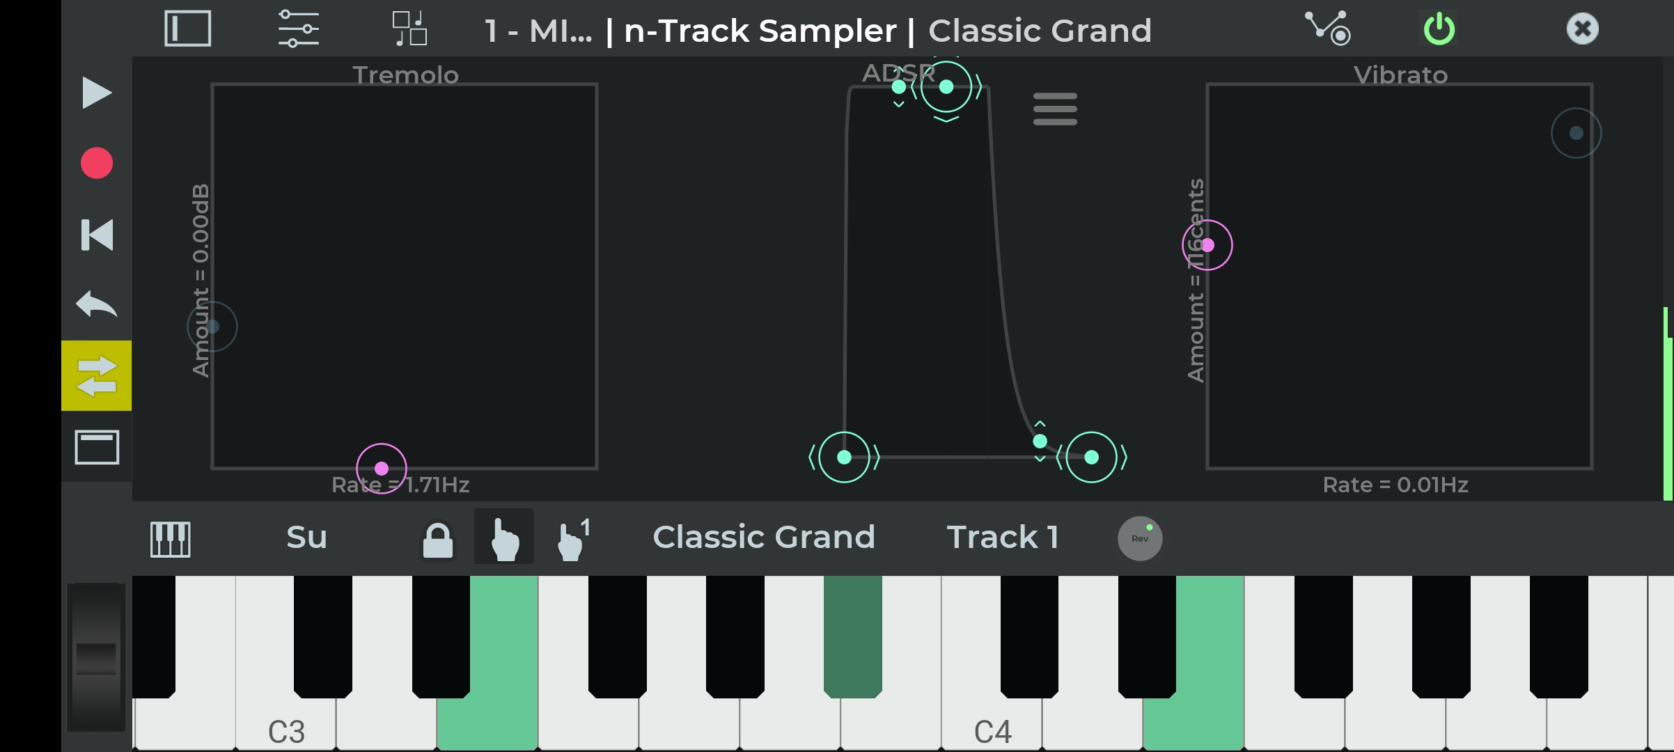Toggle the side panel icon in the header
This screenshot has height=752, width=1674.
(188, 29)
